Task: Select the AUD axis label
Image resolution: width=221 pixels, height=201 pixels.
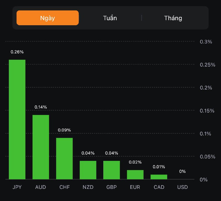Action: pyautogui.click(x=41, y=187)
